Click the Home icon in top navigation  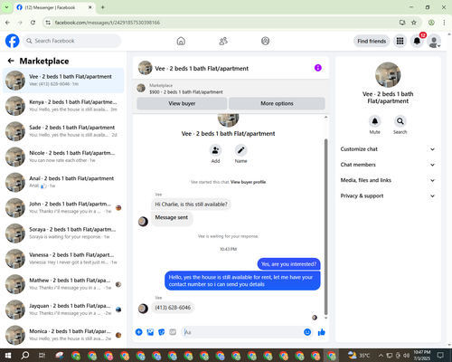pyautogui.click(x=181, y=41)
